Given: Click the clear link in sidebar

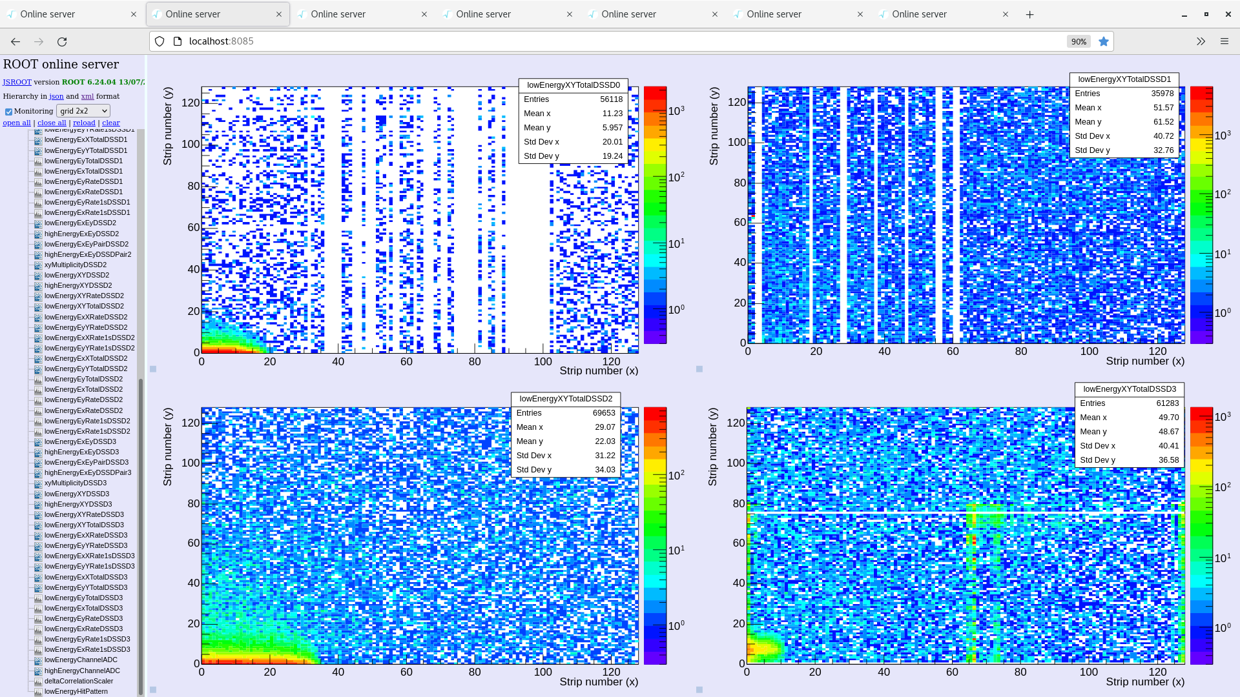Looking at the screenshot, I should (111, 123).
